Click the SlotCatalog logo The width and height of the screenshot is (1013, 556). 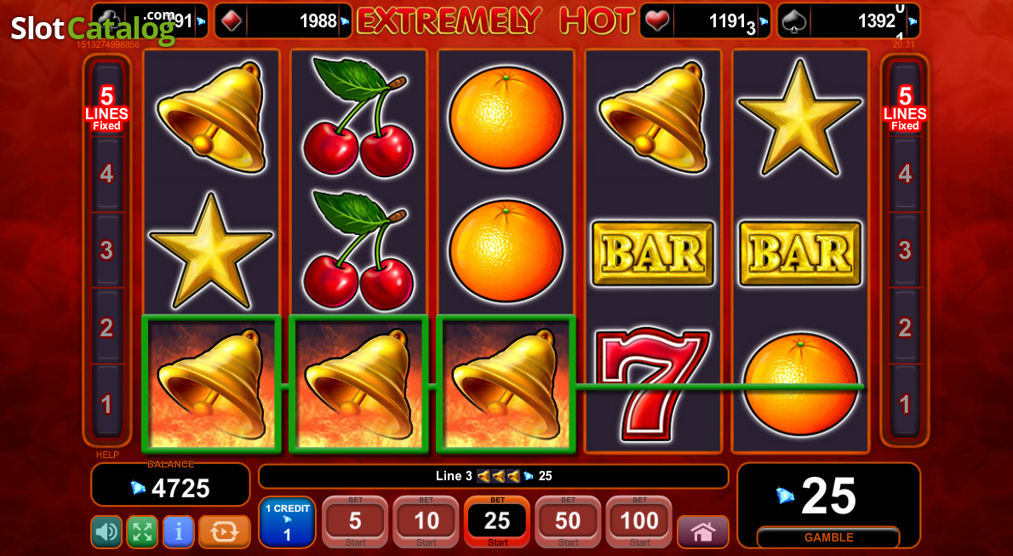point(93,28)
